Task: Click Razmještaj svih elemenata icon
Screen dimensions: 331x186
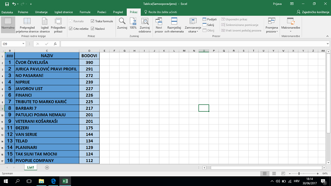Action: coord(174,21)
